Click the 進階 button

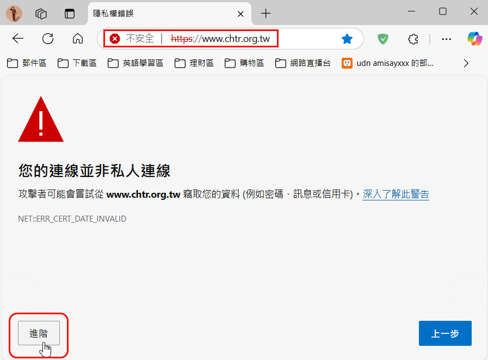tap(39, 333)
